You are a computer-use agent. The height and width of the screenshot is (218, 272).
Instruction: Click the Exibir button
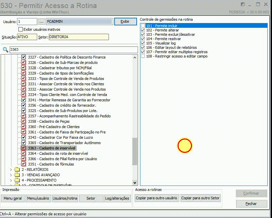point(126,21)
